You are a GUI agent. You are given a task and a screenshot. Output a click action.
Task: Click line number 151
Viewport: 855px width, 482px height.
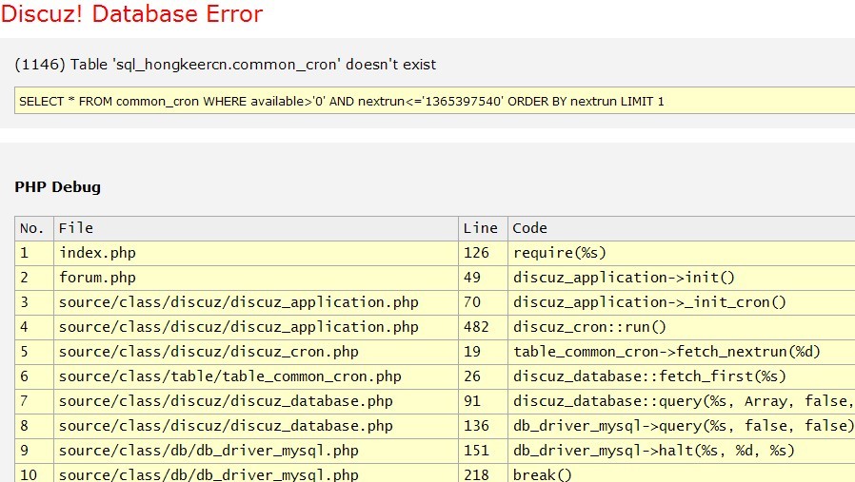tap(476, 451)
